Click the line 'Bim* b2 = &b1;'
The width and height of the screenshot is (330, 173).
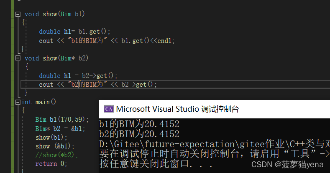tap(60, 128)
